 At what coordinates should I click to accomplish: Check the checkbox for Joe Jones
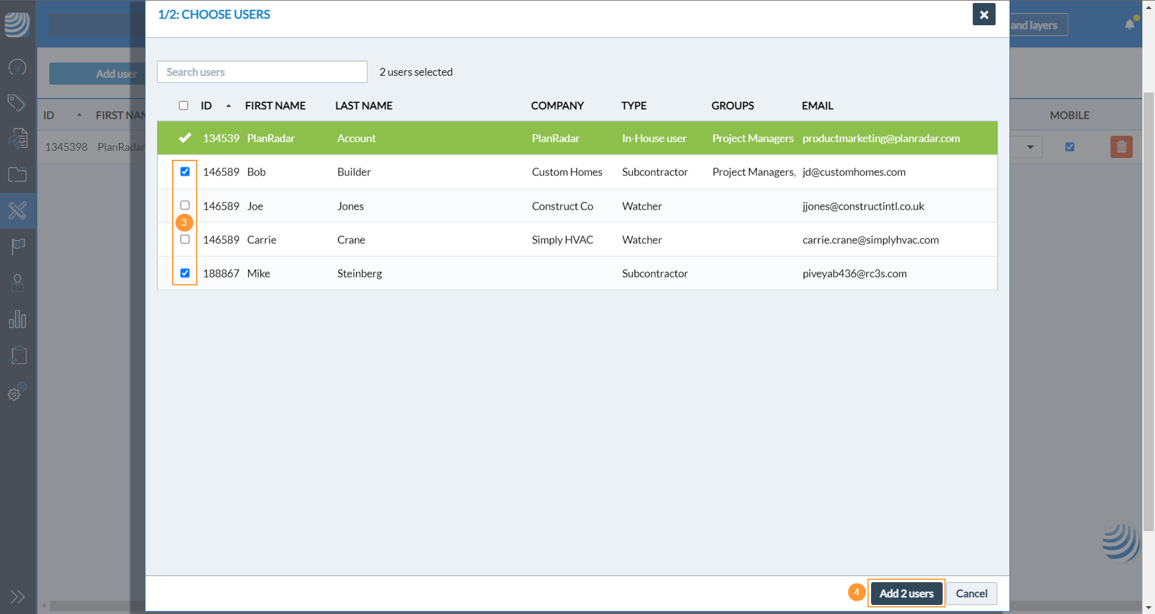coord(185,205)
